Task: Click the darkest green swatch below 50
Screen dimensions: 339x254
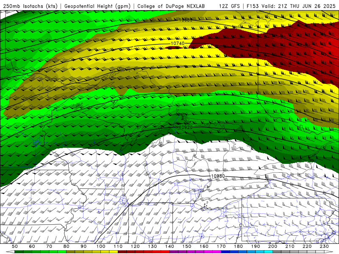Action: tap(19, 251)
